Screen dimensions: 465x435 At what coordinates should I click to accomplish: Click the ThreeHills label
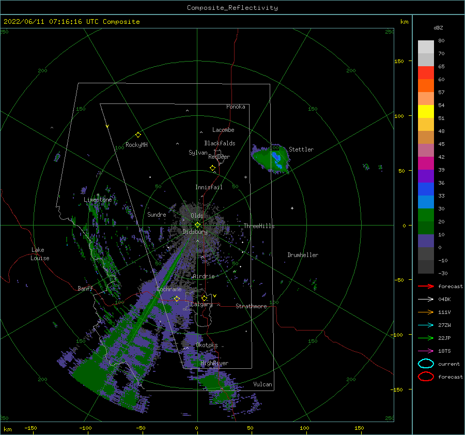[259, 226]
